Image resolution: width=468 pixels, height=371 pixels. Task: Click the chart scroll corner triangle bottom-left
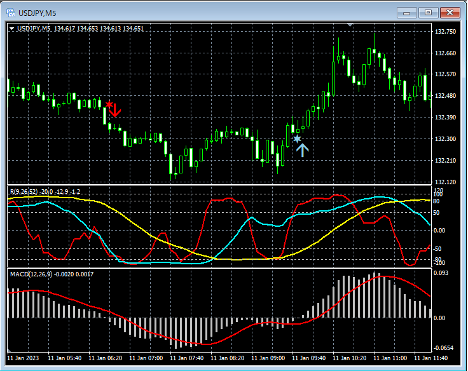pos(9,350)
